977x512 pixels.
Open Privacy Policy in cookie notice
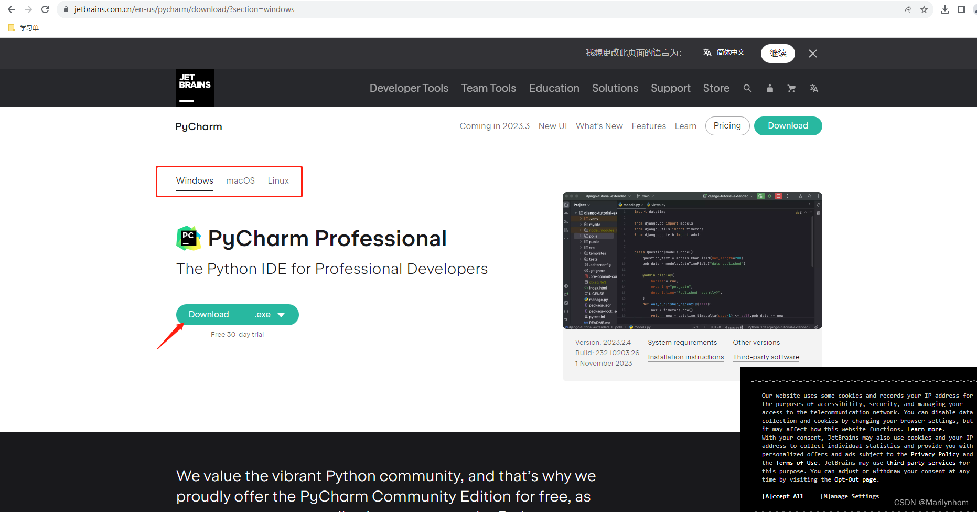935,454
